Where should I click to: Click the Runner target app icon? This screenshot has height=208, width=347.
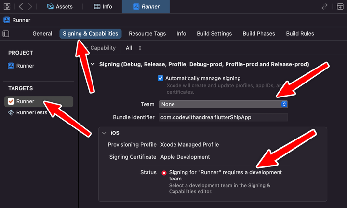coord(11,101)
